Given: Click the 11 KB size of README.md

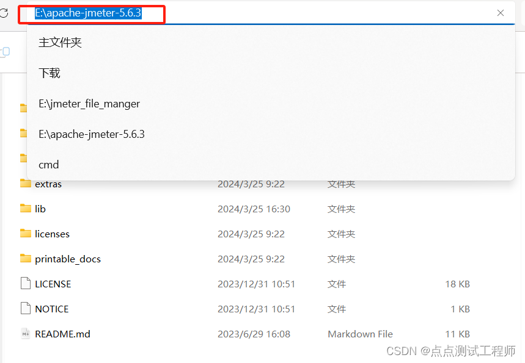Looking at the screenshot, I should tap(457, 334).
